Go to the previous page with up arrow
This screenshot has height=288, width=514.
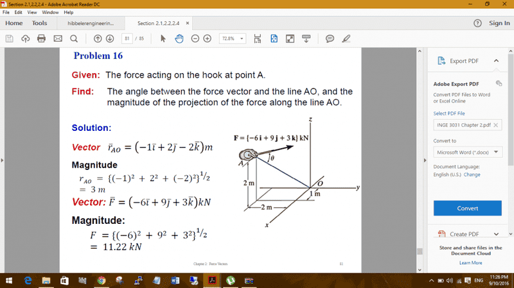(x=98, y=38)
